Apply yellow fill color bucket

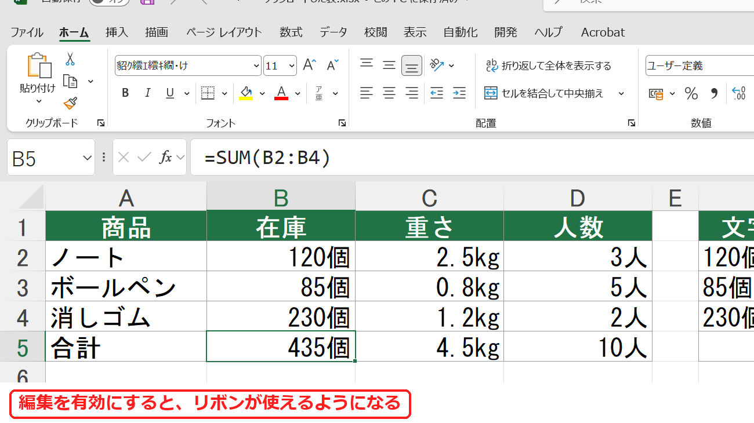coord(246,93)
